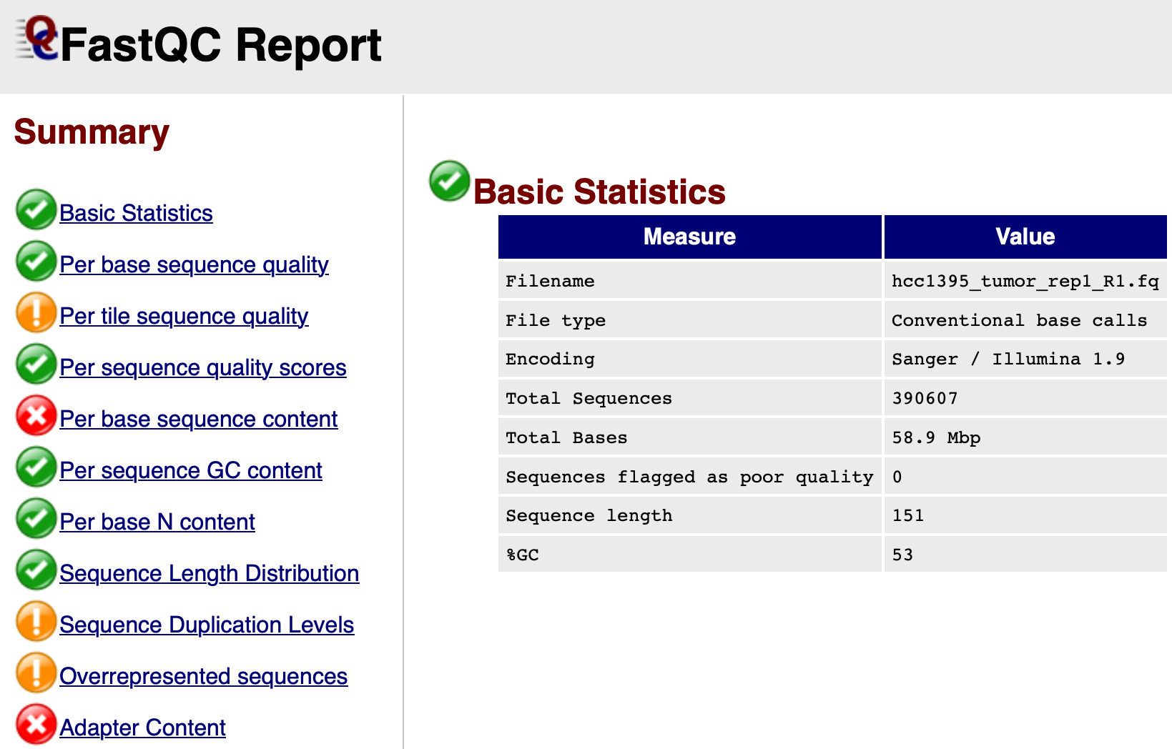Click red fail icon for Per base sequence content
The height and width of the screenshot is (749, 1172).
tap(36, 416)
